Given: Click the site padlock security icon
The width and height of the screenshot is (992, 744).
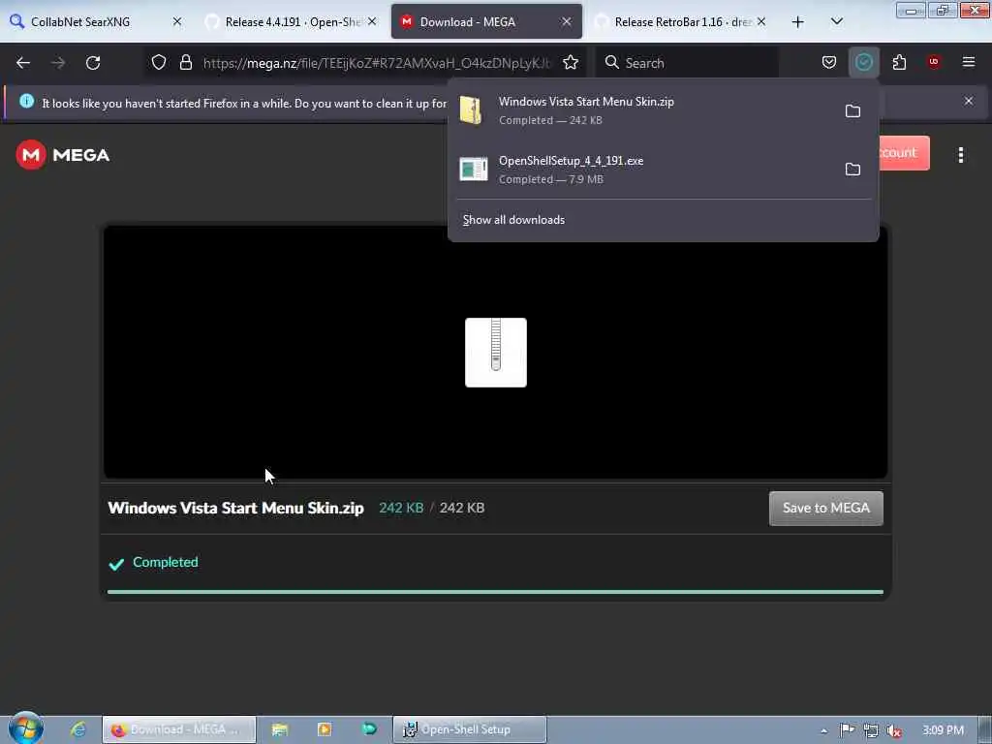Looking at the screenshot, I should [x=185, y=62].
